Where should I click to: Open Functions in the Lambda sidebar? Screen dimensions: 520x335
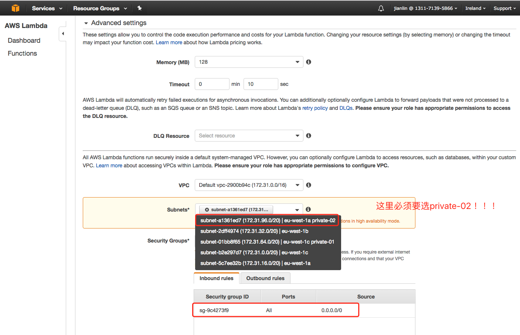point(22,53)
